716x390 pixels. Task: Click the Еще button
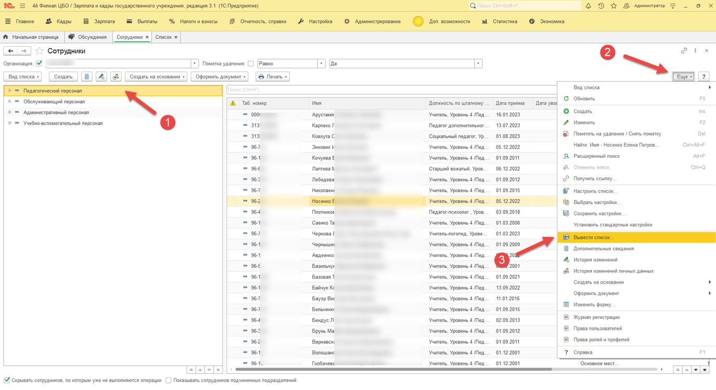[x=683, y=77]
